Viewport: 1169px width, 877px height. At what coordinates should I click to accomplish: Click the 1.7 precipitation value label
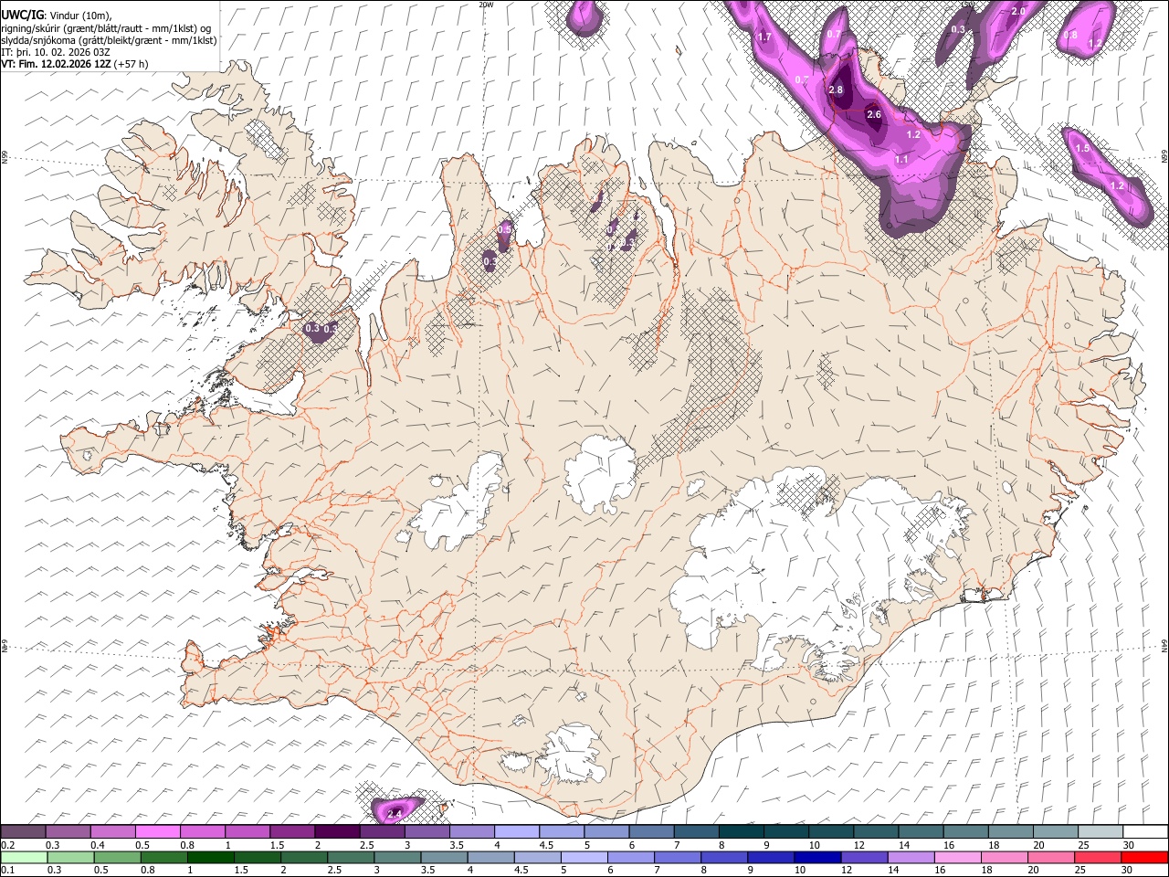coord(765,37)
